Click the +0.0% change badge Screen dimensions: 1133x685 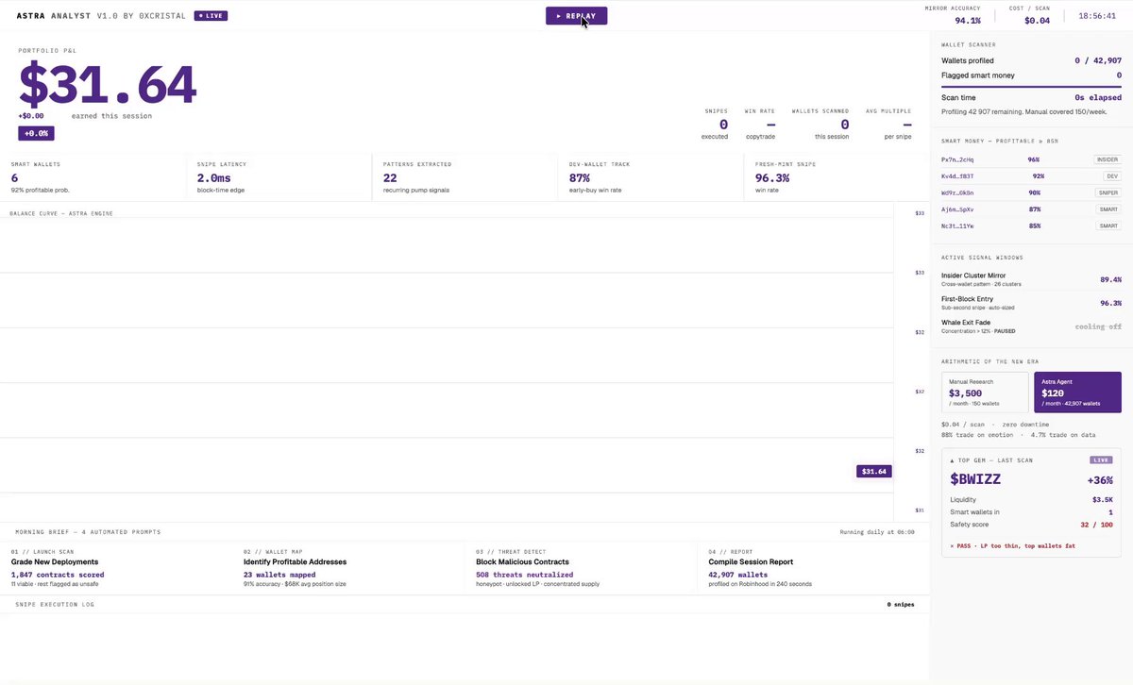(37, 133)
